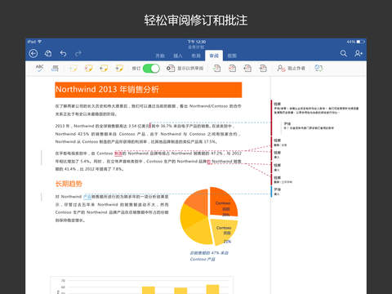The image size is (392, 294).
Task: Redo using the greyed-out arrow
Action: click(x=78, y=53)
